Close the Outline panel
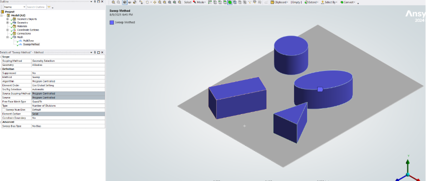 102,2
